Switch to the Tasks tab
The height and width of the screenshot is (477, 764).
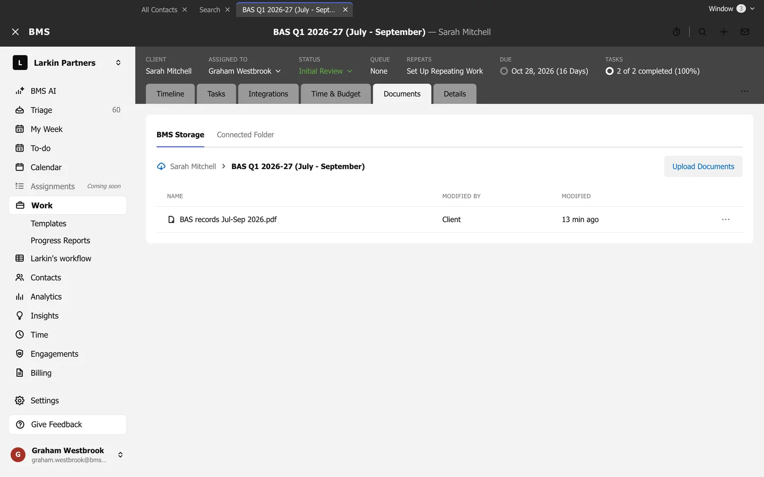click(216, 94)
